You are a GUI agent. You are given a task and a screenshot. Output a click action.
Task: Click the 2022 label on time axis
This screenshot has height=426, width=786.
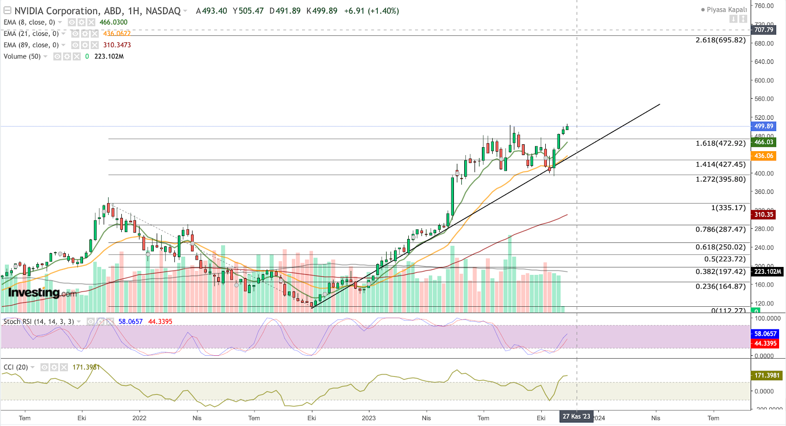click(x=140, y=418)
